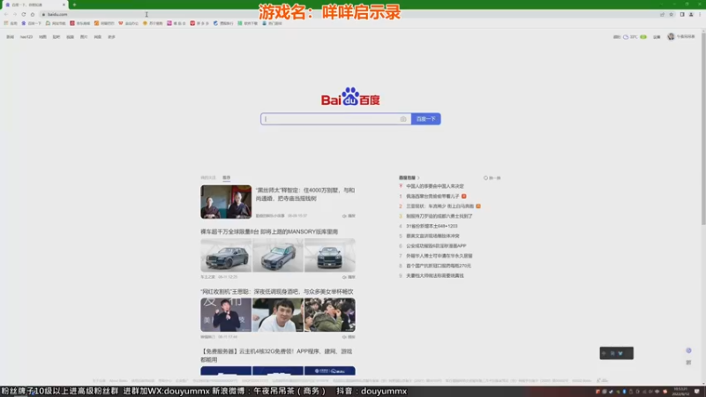
Task: Expand the 百度热搜 header chevron
Action: coord(418,178)
